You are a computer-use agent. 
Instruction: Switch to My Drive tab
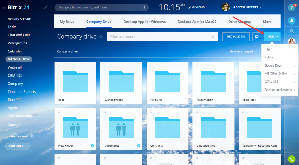point(67,22)
